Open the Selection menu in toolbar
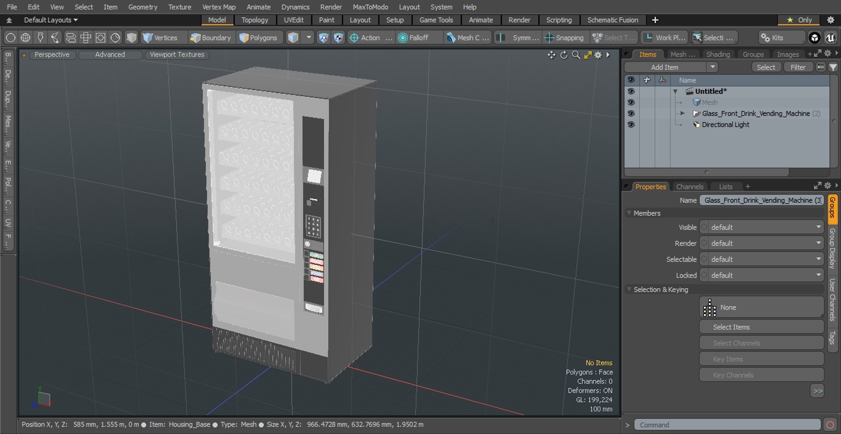The height and width of the screenshot is (434, 841). tap(714, 38)
